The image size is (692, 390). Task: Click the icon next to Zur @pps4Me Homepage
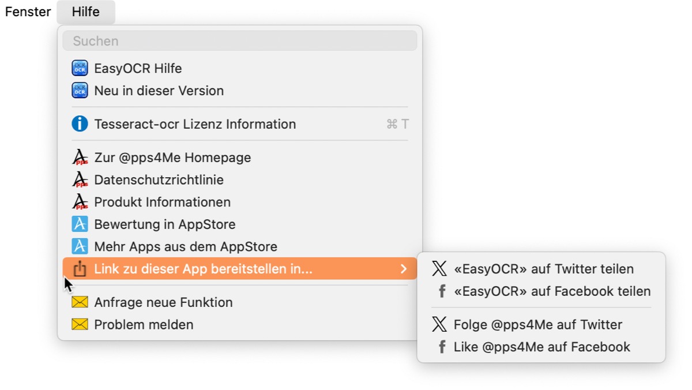coord(80,157)
